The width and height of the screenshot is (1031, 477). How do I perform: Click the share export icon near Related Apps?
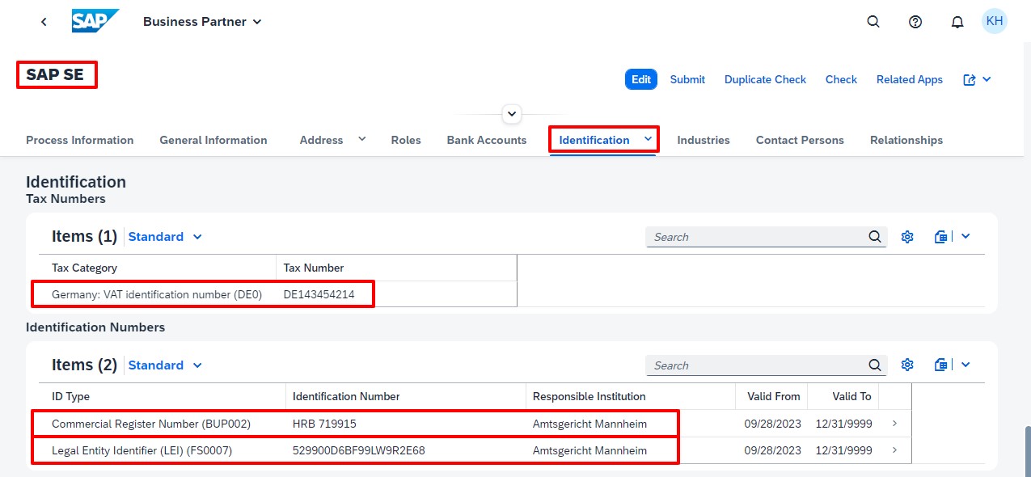coord(970,79)
